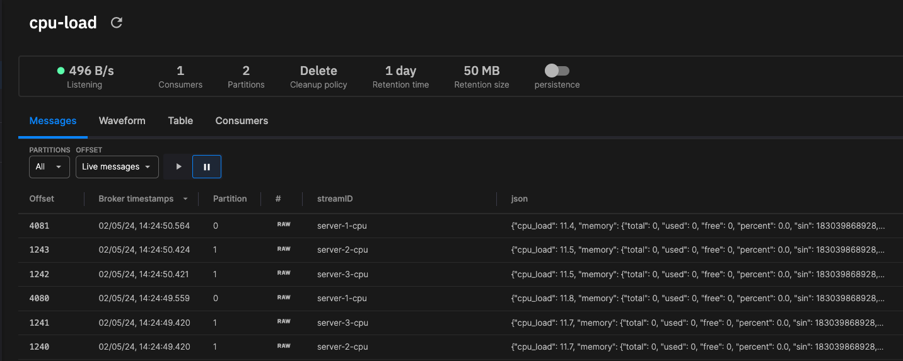Click the RAW badge on offset 1243

(x=284, y=249)
